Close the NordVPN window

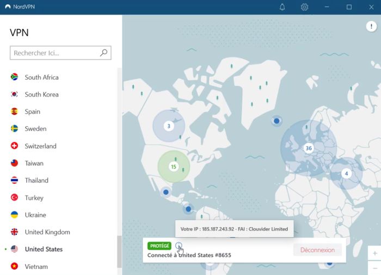[371, 7]
